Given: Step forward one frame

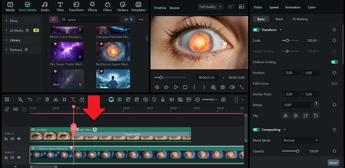Looking at the screenshot, I should 166,87.
